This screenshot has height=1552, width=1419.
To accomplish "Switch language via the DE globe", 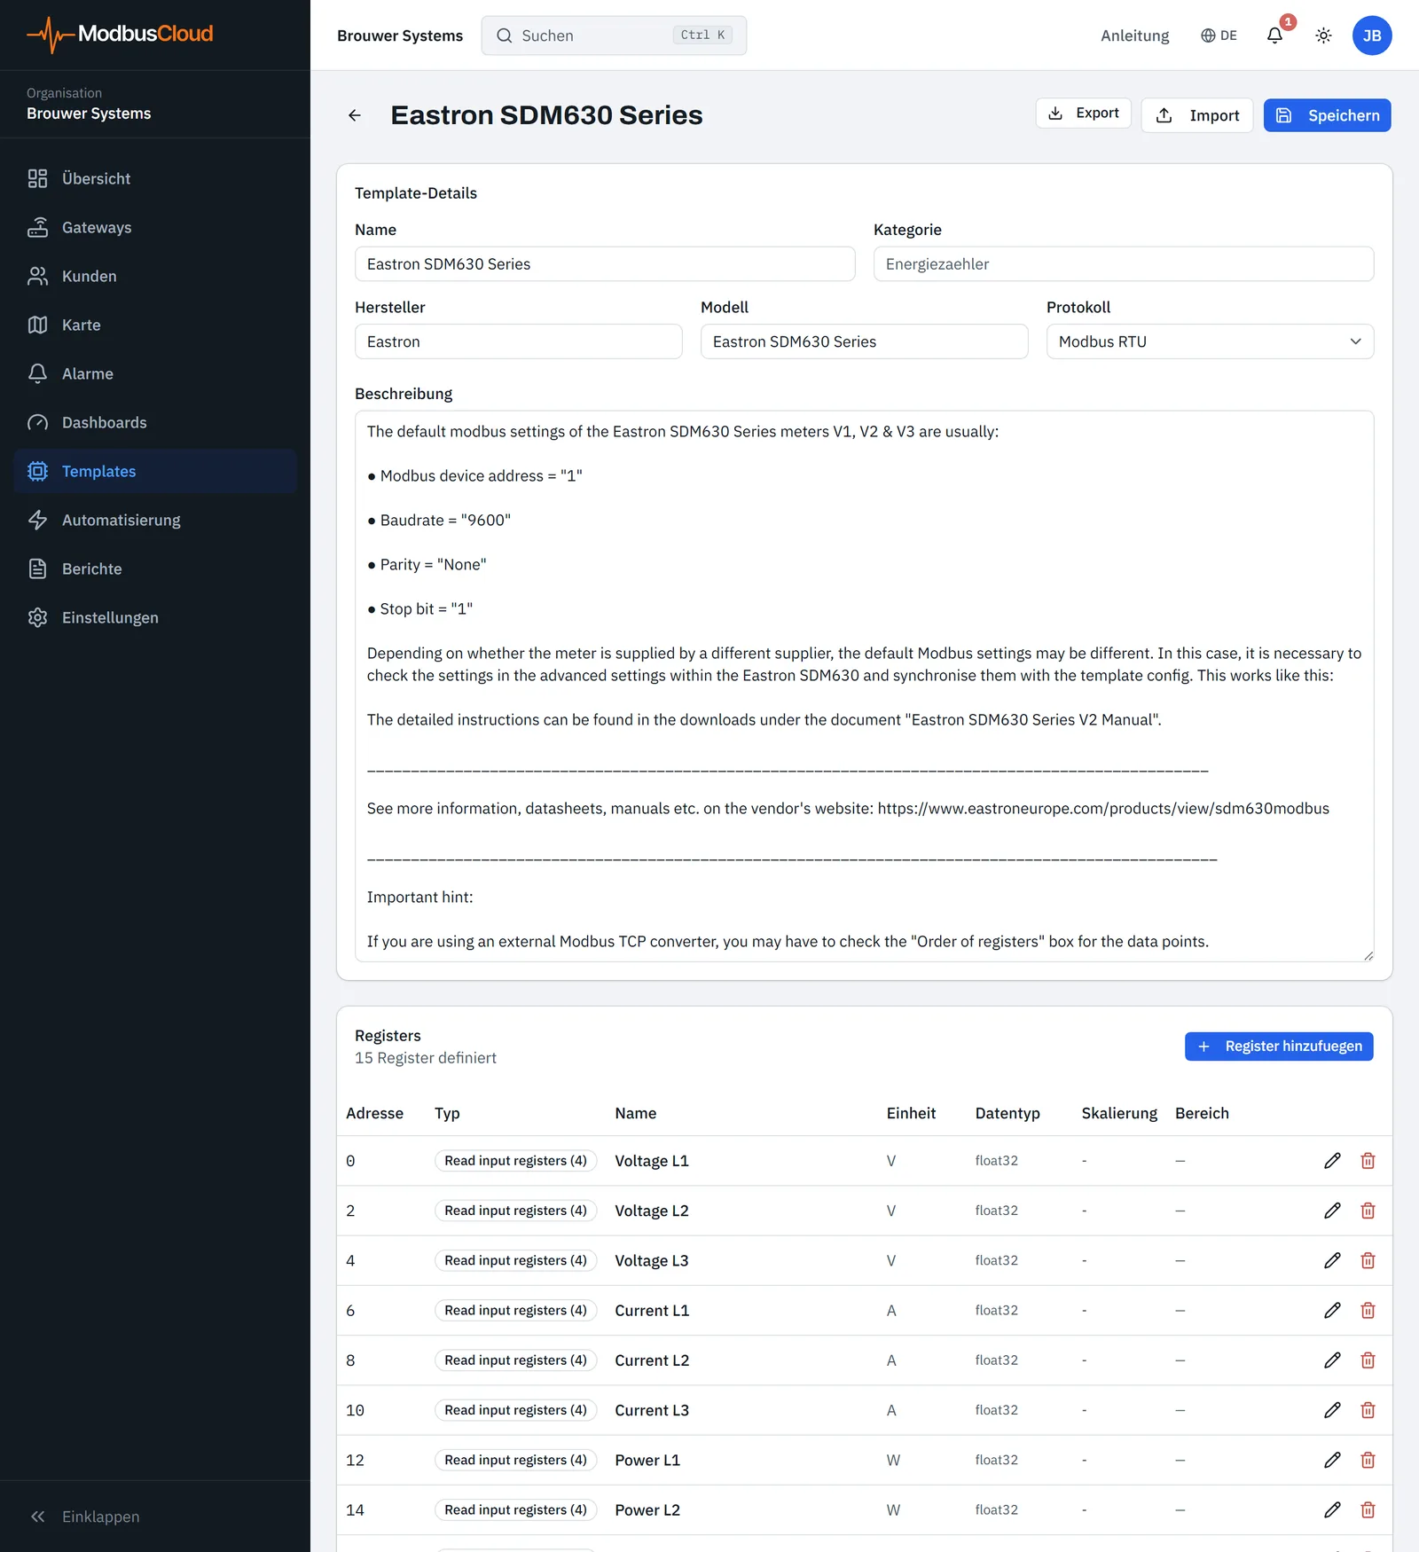I will tap(1219, 35).
